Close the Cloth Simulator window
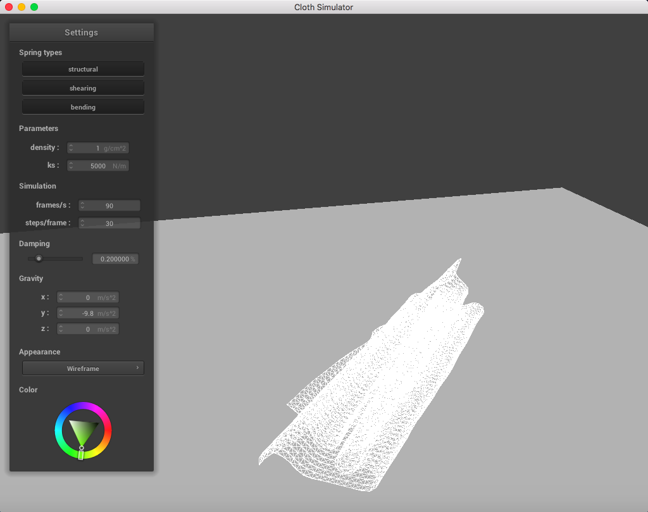The width and height of the screenshot is (648, 512). [x=9, y=7]
